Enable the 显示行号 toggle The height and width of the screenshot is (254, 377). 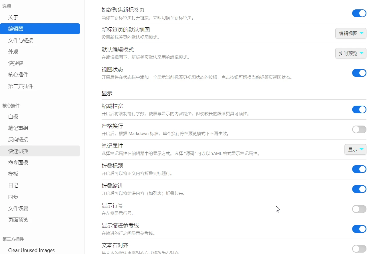(359, 209)
